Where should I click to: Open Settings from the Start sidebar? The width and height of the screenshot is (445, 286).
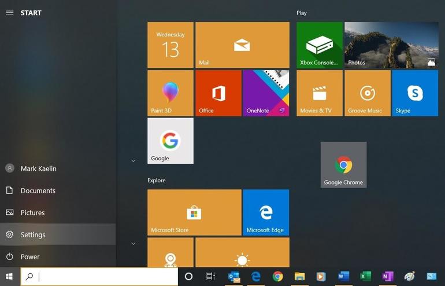coord(33,234)
